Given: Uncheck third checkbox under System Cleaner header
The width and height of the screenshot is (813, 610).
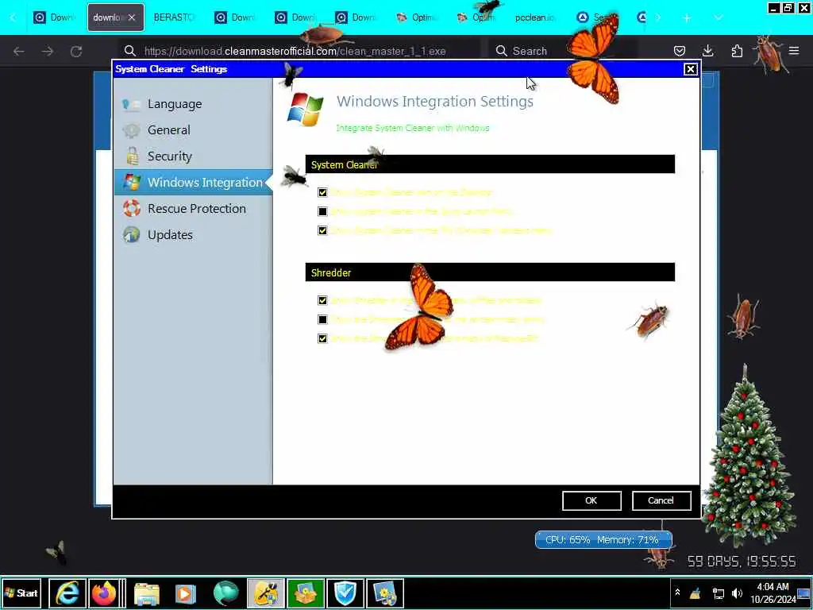Looking at the screenshot, I should [322, 230].
